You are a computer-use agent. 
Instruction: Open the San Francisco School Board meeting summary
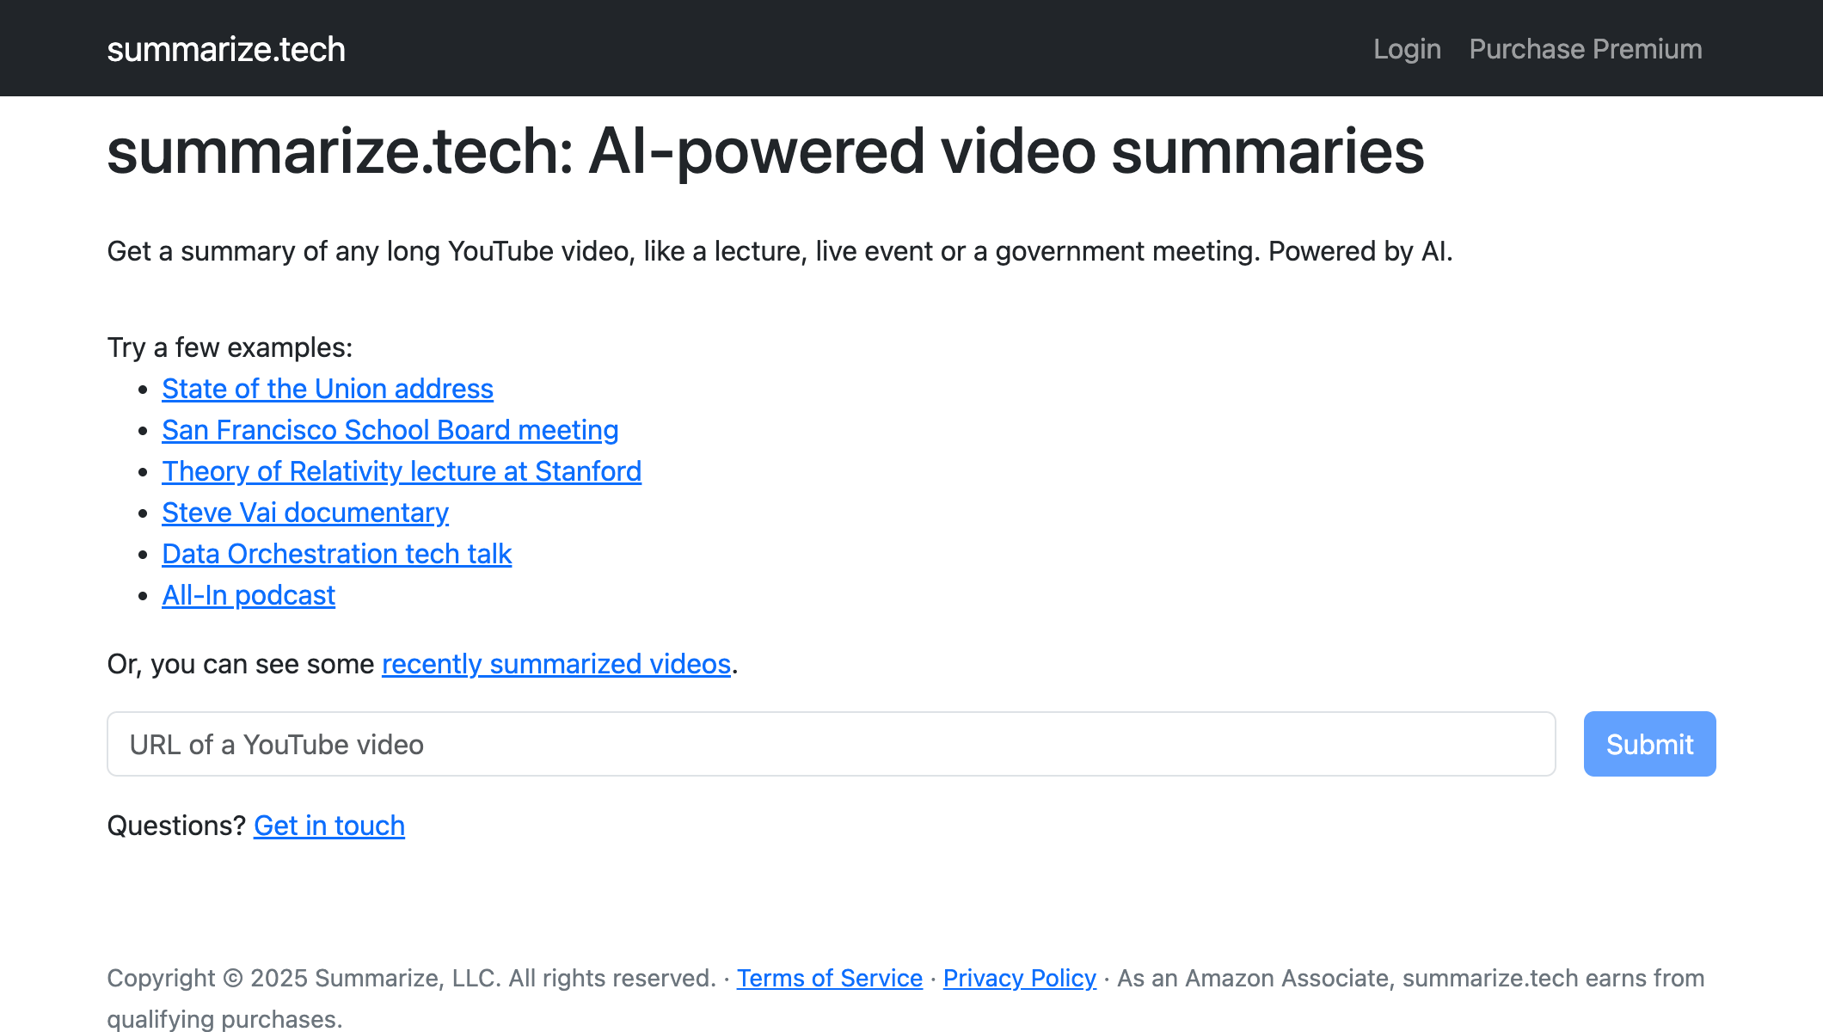click(x=390, y=430)
